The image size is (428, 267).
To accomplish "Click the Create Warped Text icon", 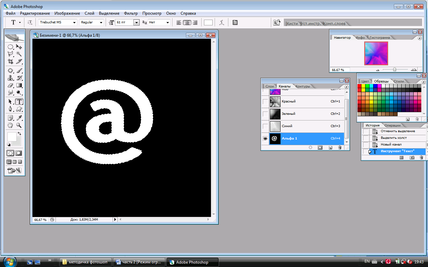I will (x=221, y=22).
